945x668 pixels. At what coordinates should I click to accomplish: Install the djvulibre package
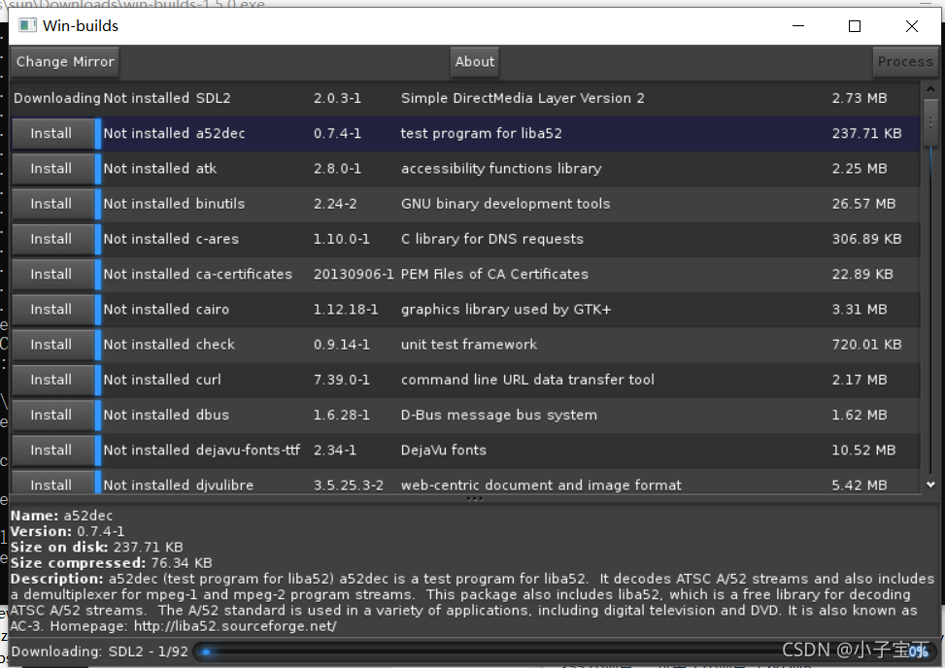click(51, 484)
